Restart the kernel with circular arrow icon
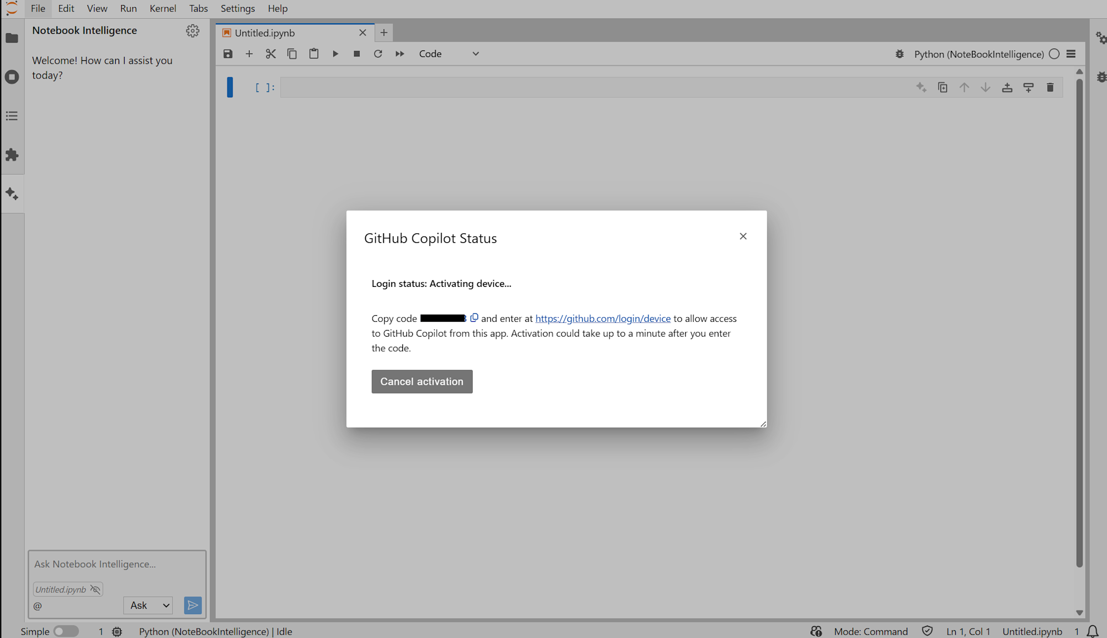The image size is (1107, 638). pos(378,54)
